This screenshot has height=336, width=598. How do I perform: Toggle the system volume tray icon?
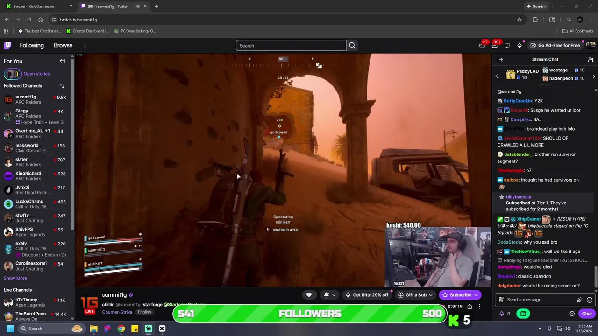point(567,329)
